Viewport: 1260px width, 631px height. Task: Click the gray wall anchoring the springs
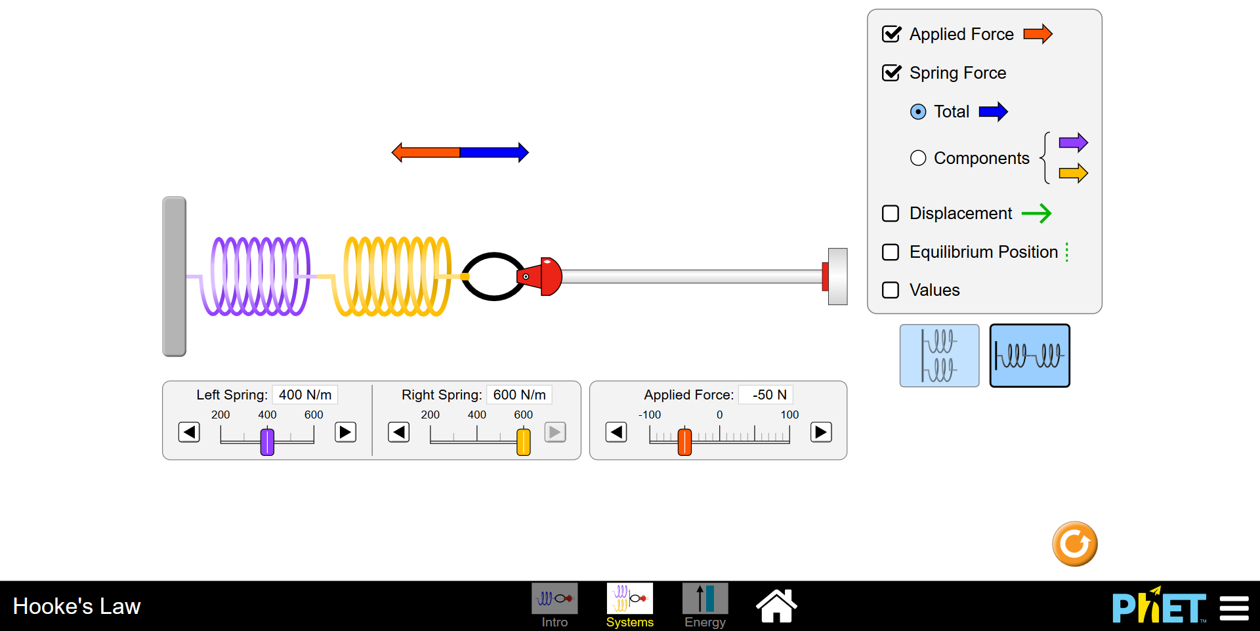point(174,276)
